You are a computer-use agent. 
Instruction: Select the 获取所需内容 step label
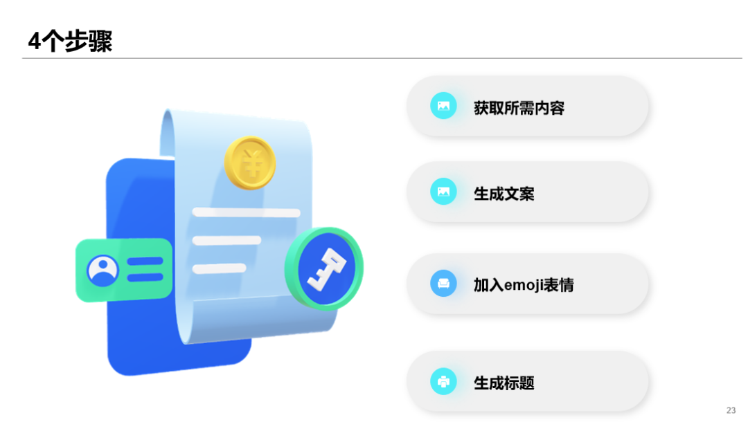[519, 108]
